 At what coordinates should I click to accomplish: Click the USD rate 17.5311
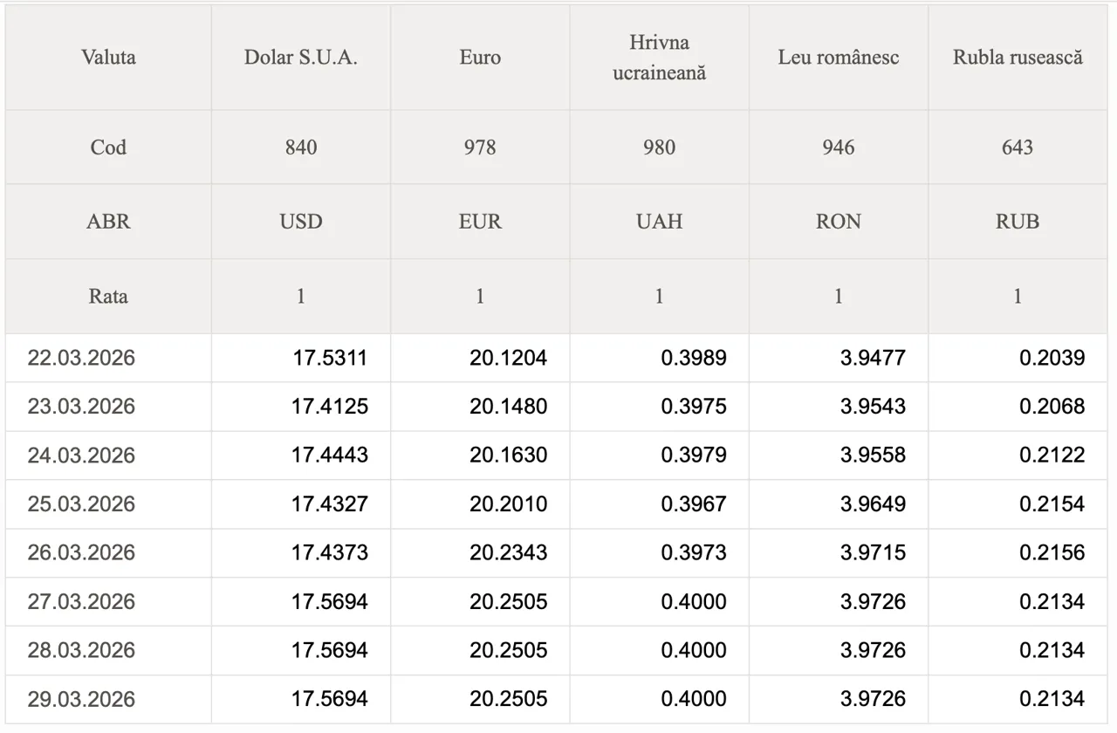pyautogui.click(x=329, y=358)
